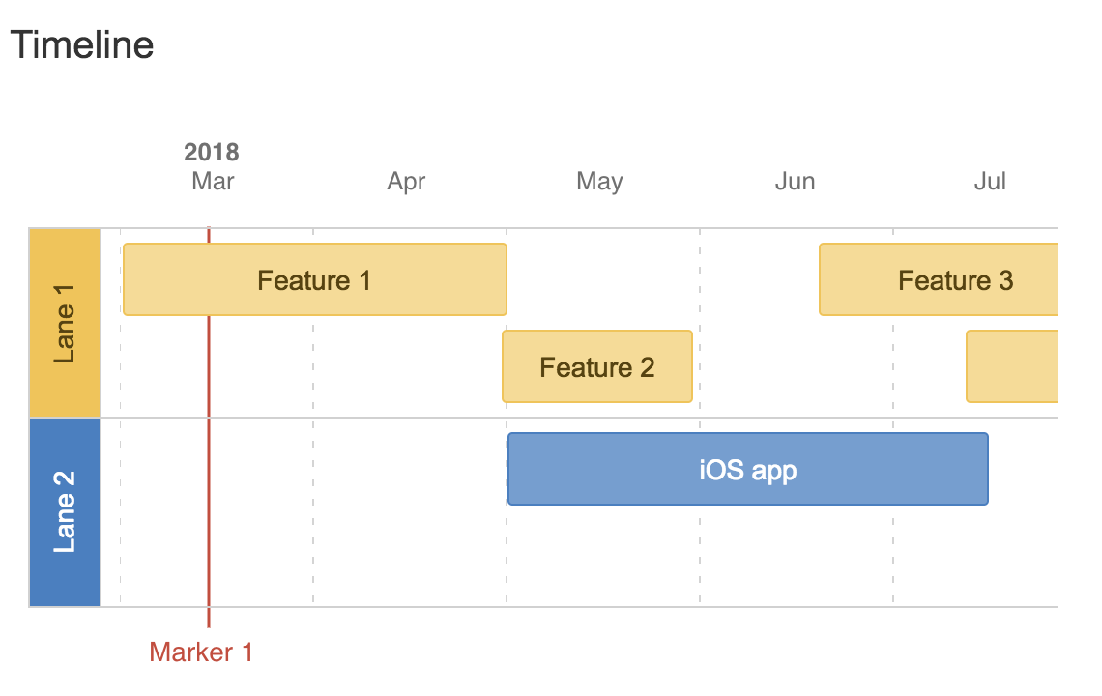
Task: Click the unlabeled yellow bar below Feature 3
Action: pyautogui.click(x=1011, y=366)
